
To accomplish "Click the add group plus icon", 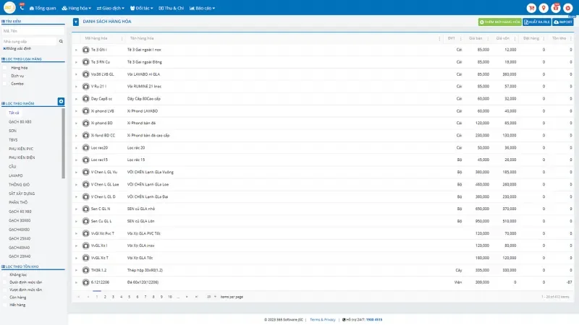I will pyautogui.click(x=61, y=102).
